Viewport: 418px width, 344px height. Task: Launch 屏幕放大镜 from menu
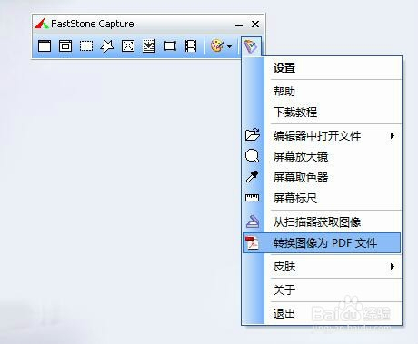point(322,156)
